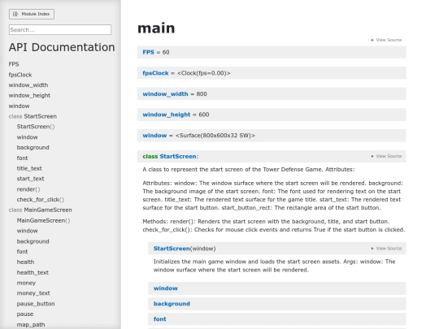Expand View Source for StartScreen(window) constructor
This screenshot has height=329, width=439.
coord(386,249)
